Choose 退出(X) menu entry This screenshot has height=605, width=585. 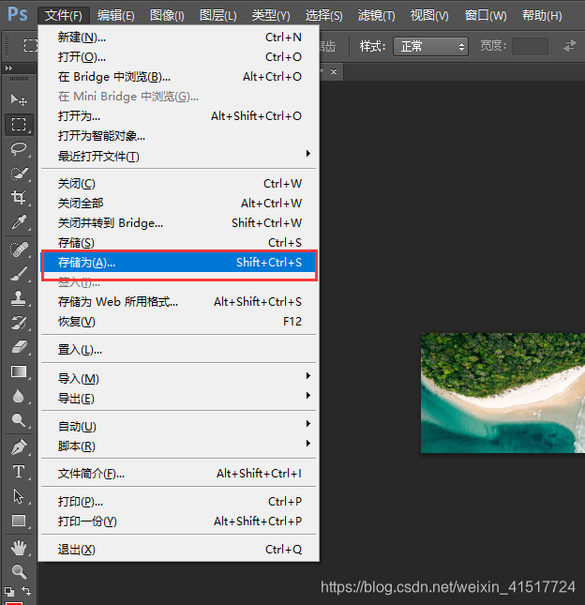[x=179, y=549]
